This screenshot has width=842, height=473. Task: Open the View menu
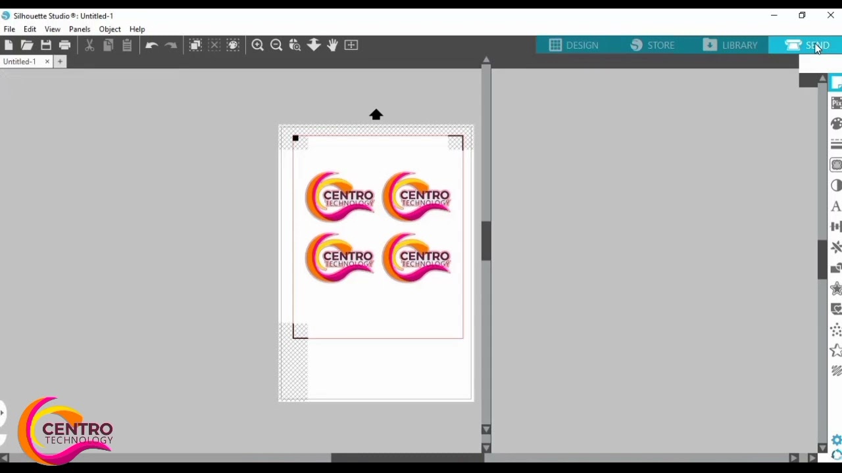click(x=53, y=29)
